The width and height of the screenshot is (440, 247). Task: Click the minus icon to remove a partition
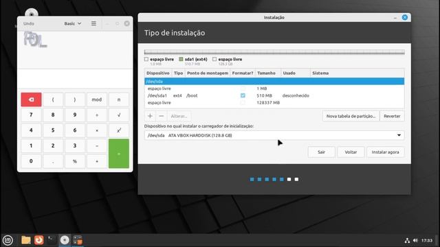[x=162, y=116]
